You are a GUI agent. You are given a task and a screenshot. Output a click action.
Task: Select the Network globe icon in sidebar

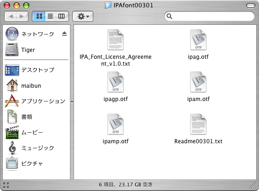coord(12,34)
